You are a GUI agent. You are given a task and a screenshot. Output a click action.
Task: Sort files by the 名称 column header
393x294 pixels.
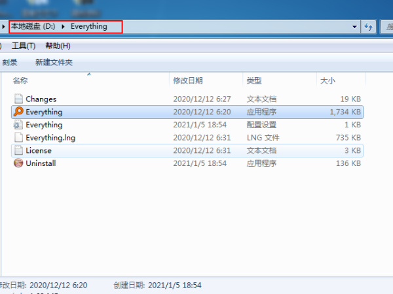[20, 80]
